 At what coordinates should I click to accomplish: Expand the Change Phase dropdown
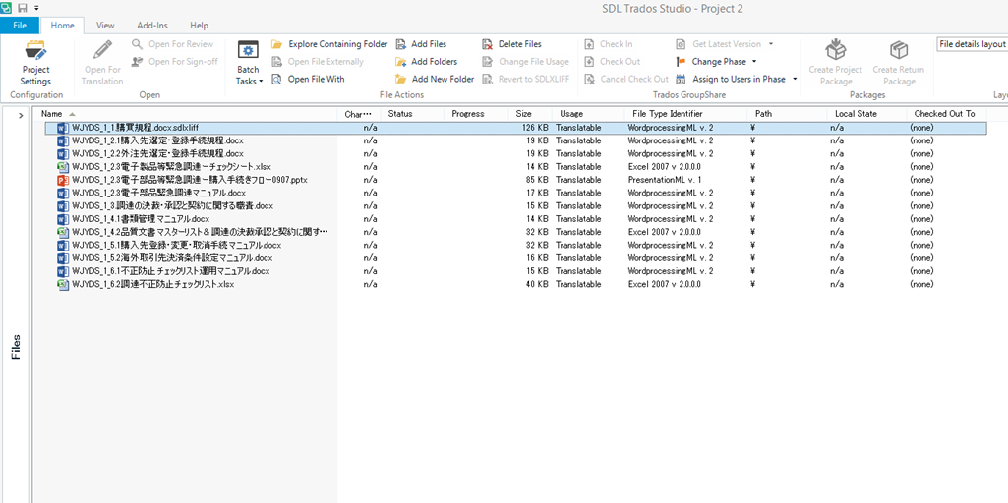click(754, 62)
